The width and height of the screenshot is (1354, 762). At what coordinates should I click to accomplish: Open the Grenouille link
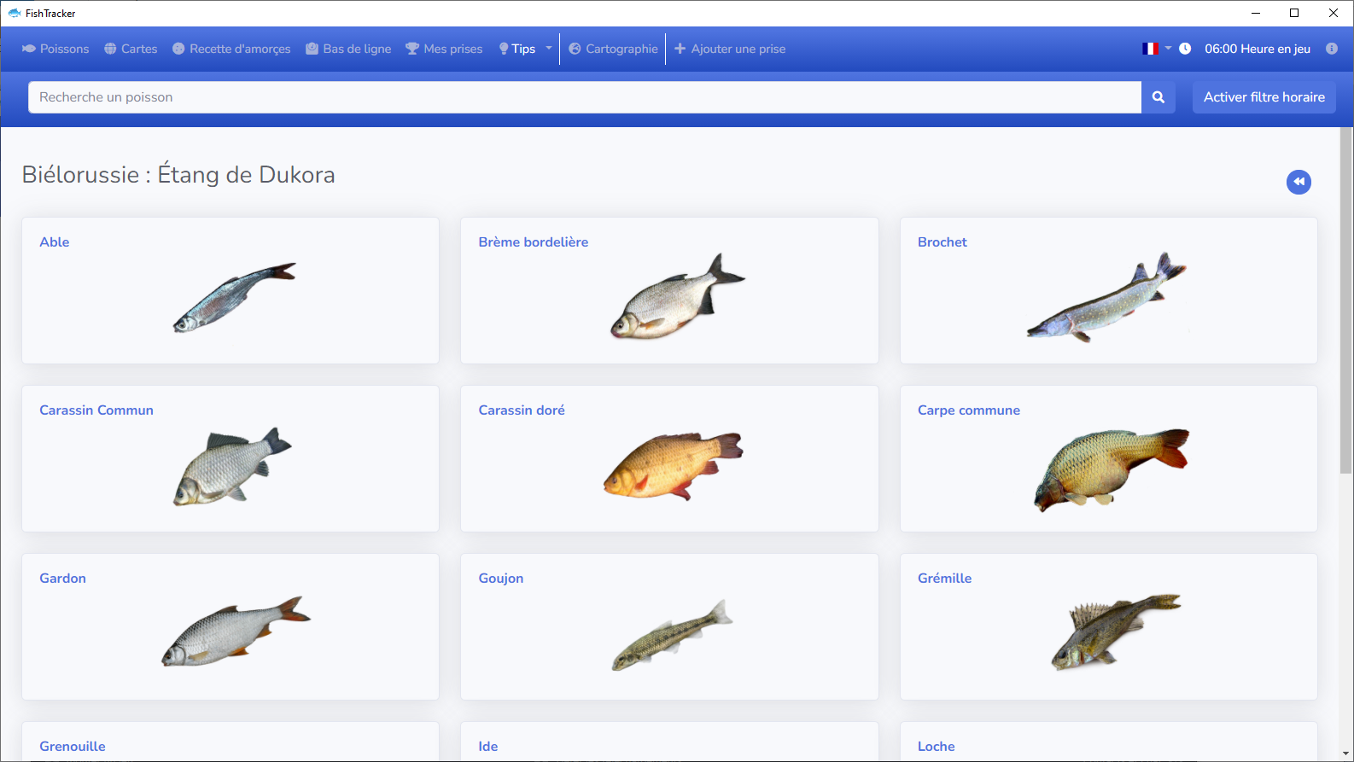[x=73, y=747]
